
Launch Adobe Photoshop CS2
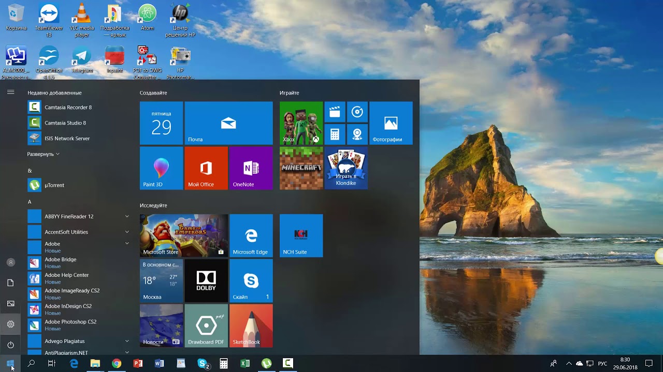(79, 324)
